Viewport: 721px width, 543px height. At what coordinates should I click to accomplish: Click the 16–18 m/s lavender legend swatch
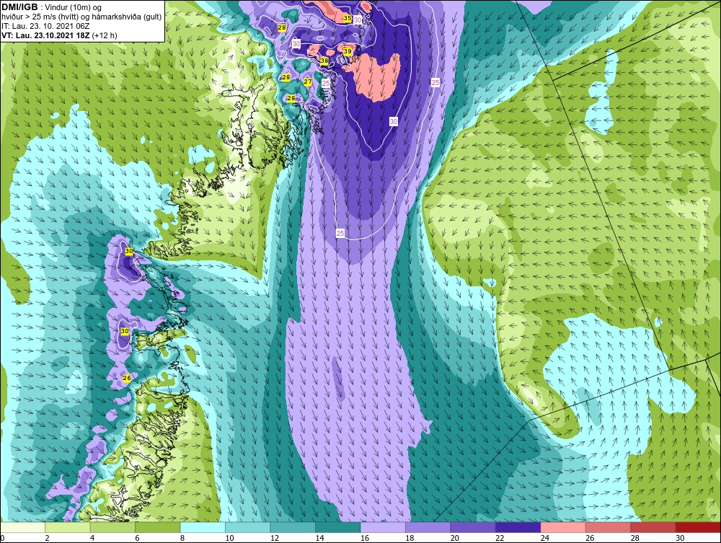pyautogui.click(x=384, y=527)
